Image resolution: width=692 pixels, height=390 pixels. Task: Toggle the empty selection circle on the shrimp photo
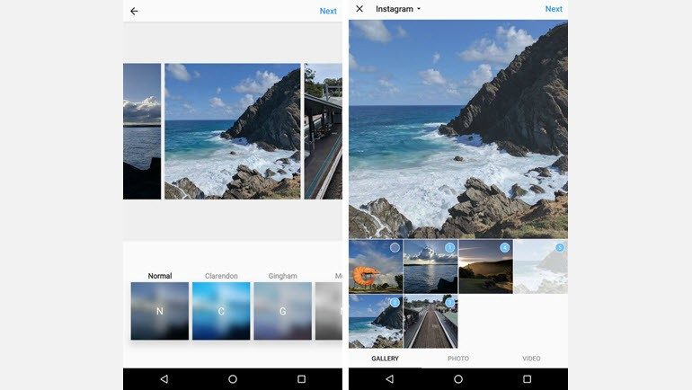coord(395,247)
